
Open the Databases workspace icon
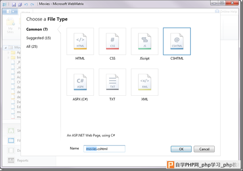coord(11,150)
